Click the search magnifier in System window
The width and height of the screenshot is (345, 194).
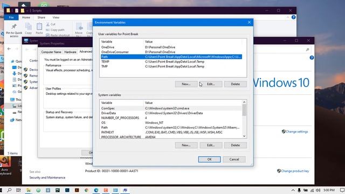(x=307, y=50)
